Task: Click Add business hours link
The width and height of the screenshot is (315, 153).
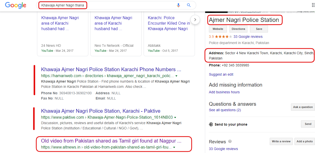Action: (224, 92)
